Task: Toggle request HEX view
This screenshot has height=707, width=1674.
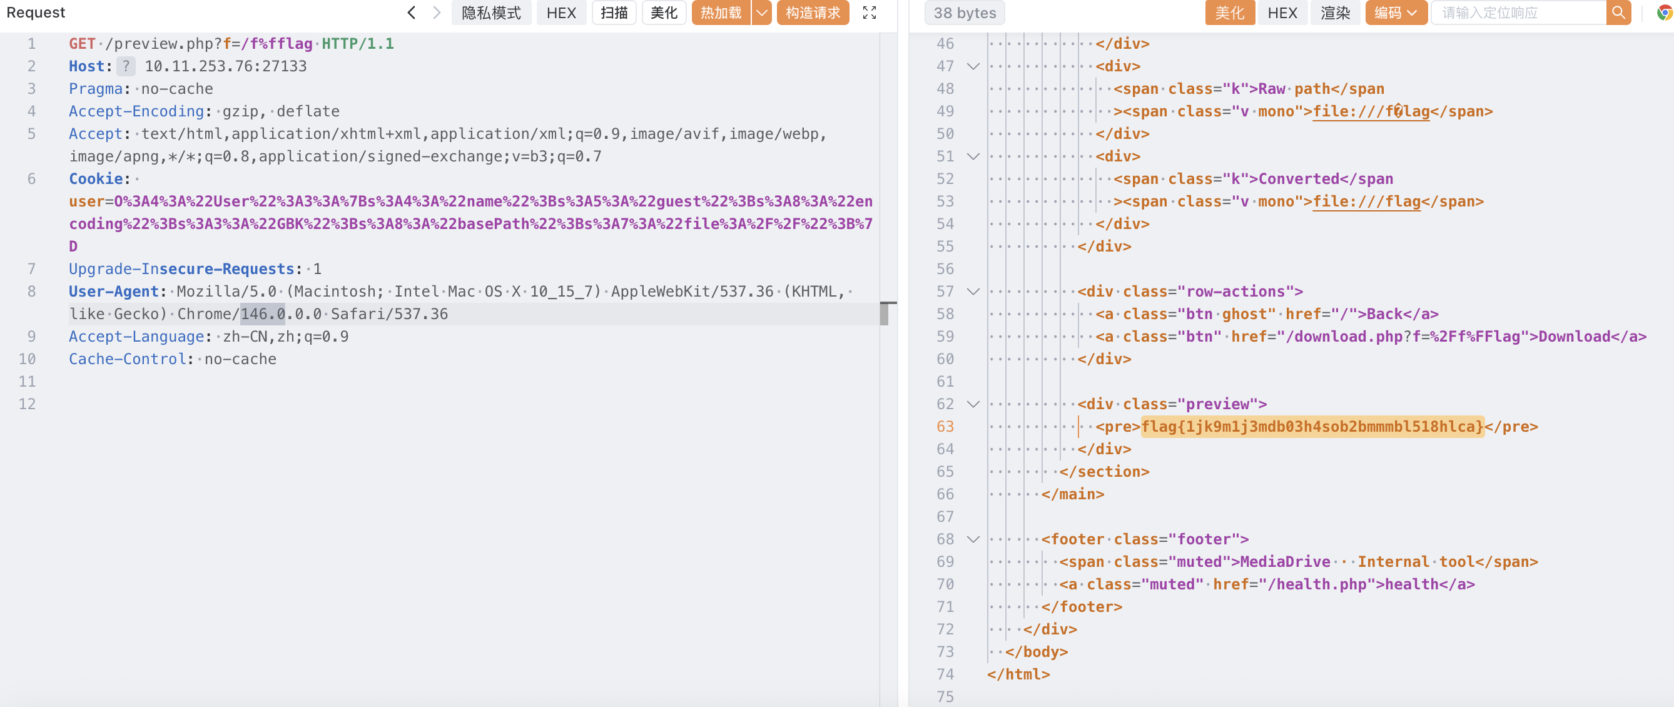Action: coord(561,13)
